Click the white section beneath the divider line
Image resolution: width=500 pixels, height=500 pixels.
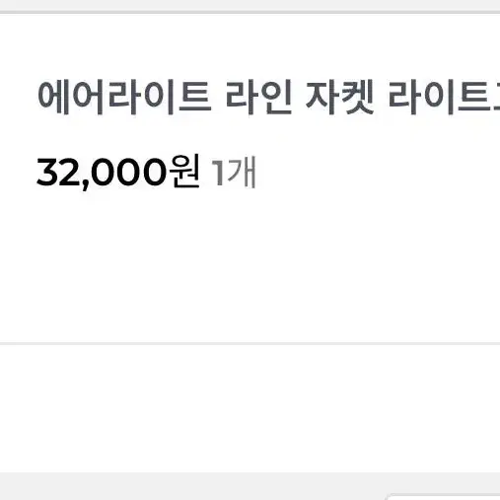tap(250, 408)
